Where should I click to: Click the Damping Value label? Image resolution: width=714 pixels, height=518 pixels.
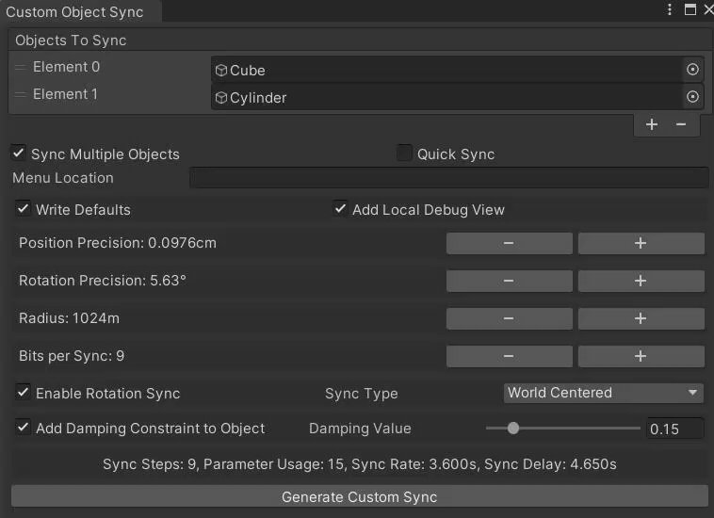click(360, 429)
